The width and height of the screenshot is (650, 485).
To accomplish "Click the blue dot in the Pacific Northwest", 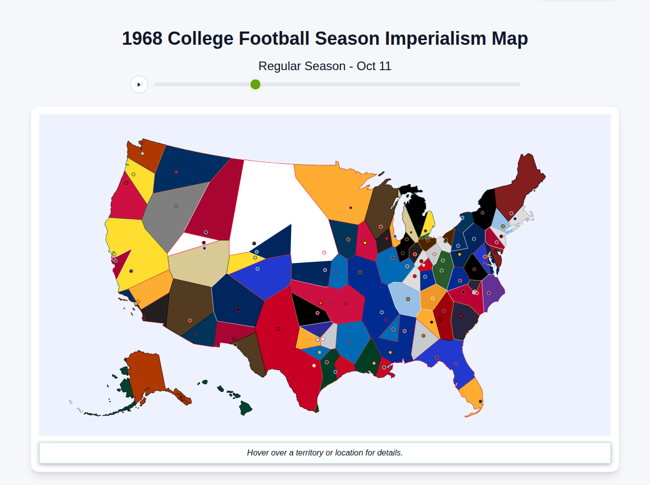I will [206, 232].
